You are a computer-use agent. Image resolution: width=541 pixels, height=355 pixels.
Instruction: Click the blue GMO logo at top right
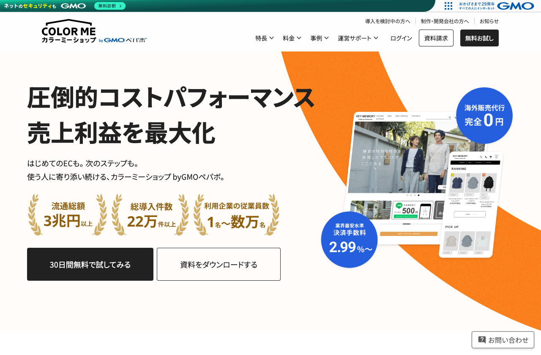(x=516, y=6)
